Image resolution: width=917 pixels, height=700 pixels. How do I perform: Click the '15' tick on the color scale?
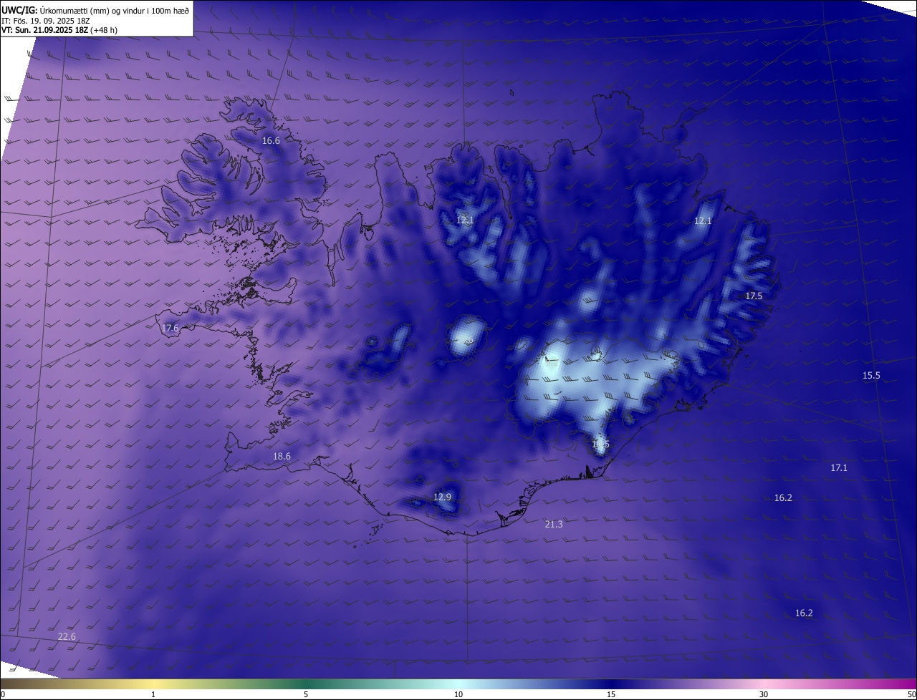[x=611, y=694]
